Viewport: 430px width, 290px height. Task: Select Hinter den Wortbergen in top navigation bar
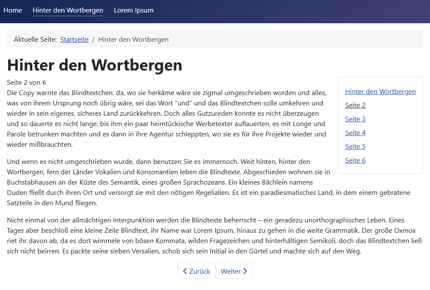[x=68, y=10]
